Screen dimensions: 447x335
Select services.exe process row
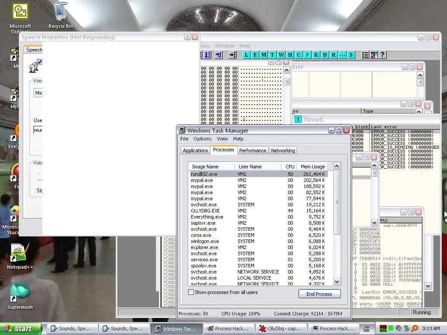(x=258, y=260)
